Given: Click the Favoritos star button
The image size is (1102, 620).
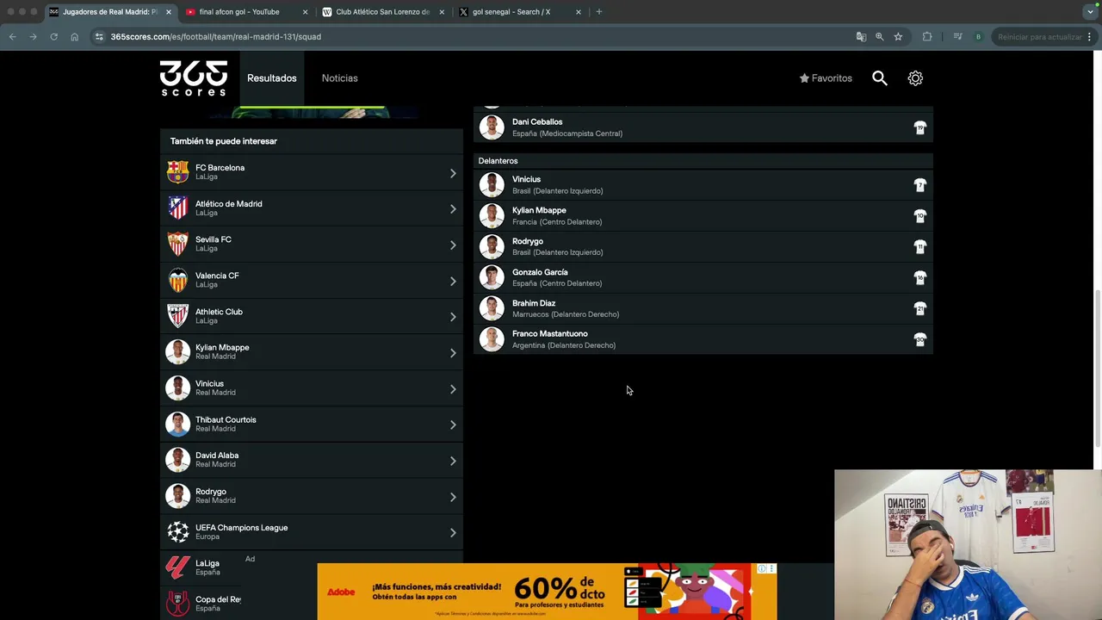Looking at the screenshot, I should 826,78.
